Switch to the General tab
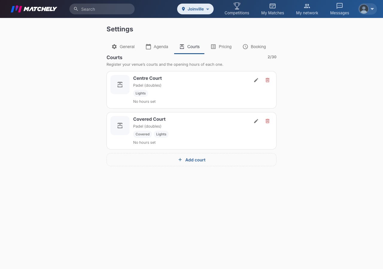This screenshot has height=269, width=383. pos(123,47)
